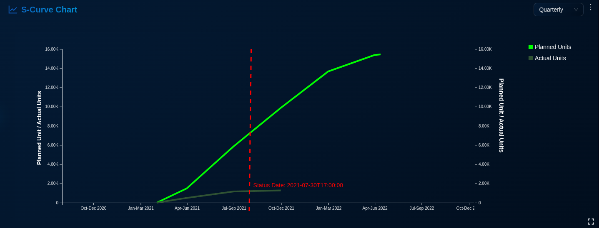
Task: Click the S-Curve Chart title text
Action: pyautogui.click(x=49, y=10)
